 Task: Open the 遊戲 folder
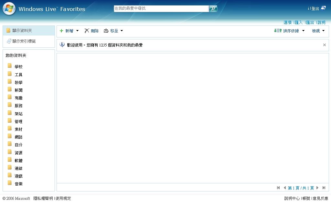point(18,176)
